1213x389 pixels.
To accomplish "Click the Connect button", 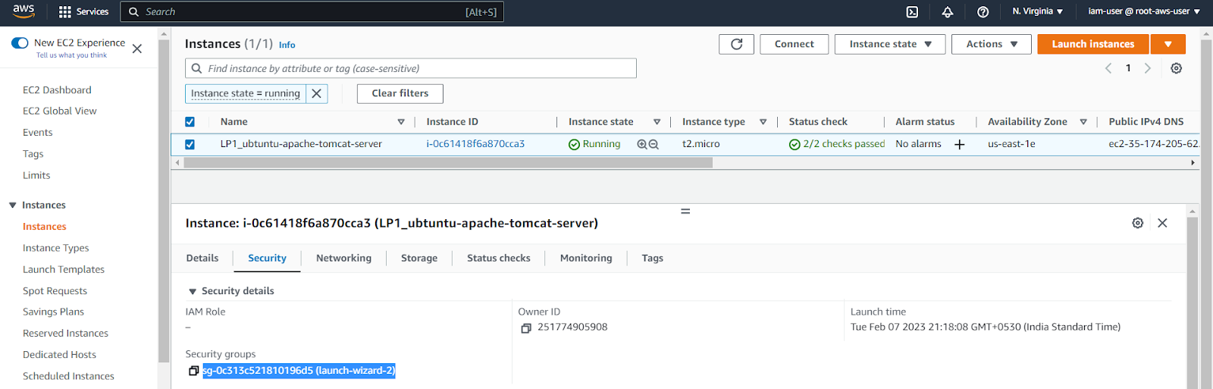I will tap(794, 44).
